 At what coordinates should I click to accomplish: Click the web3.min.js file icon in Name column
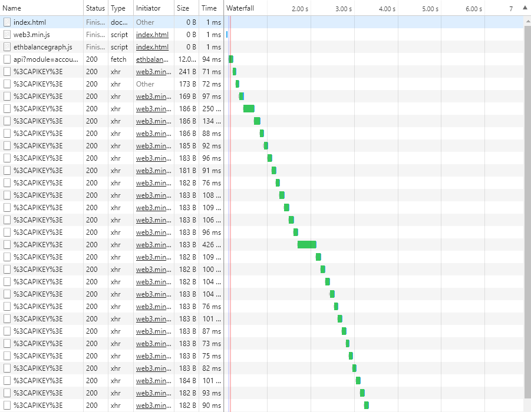pos(6,35)
